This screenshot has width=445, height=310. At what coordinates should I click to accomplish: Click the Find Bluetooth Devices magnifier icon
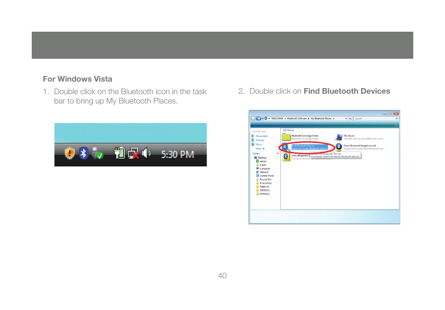coord(286,147)
